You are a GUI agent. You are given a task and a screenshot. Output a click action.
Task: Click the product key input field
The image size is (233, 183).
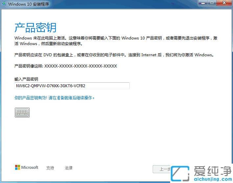click(x=72, y=86)
